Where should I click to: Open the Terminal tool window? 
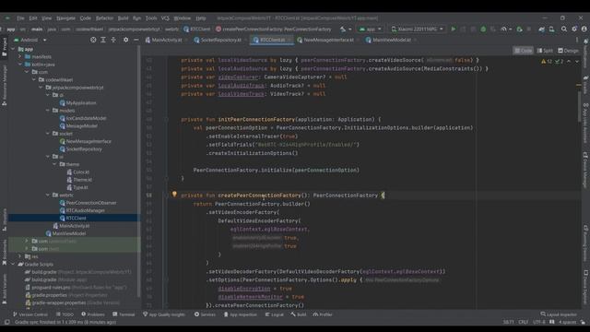point(124,314)
